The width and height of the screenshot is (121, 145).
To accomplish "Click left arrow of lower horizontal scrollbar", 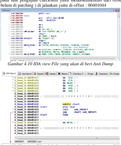I will 16,138.
